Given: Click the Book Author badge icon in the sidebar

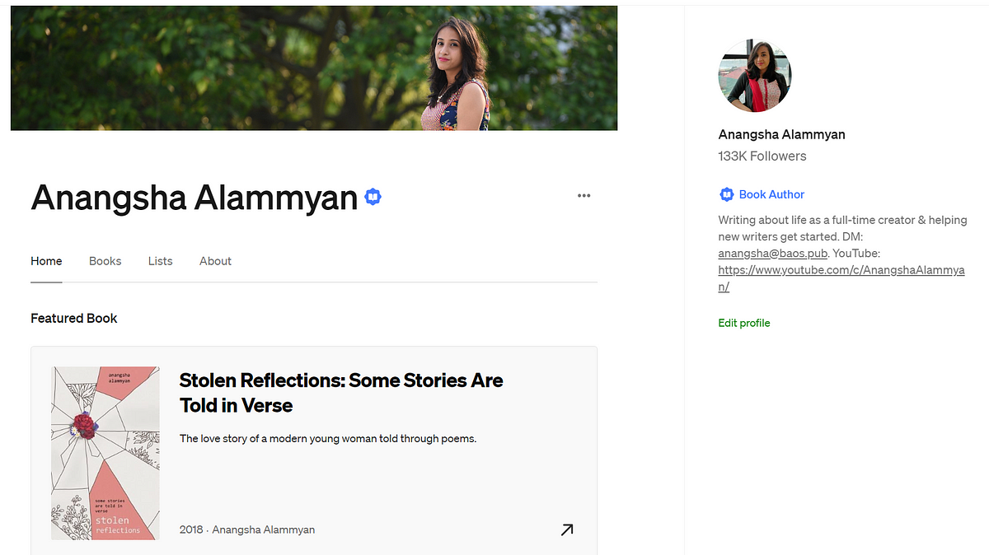Looking at the screenshot, I should (726, 194).
